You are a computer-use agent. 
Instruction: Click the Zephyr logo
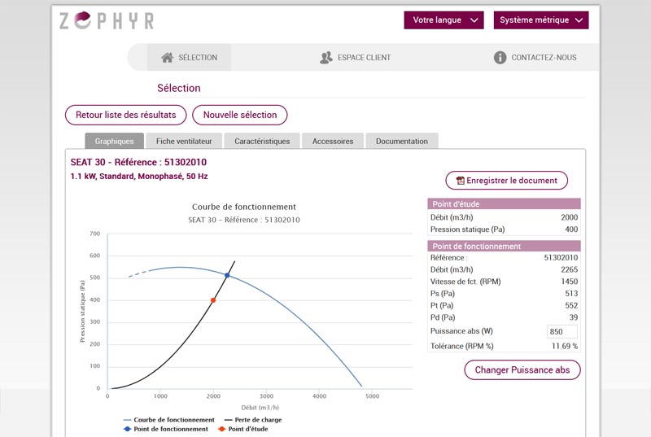pos(107,20)
